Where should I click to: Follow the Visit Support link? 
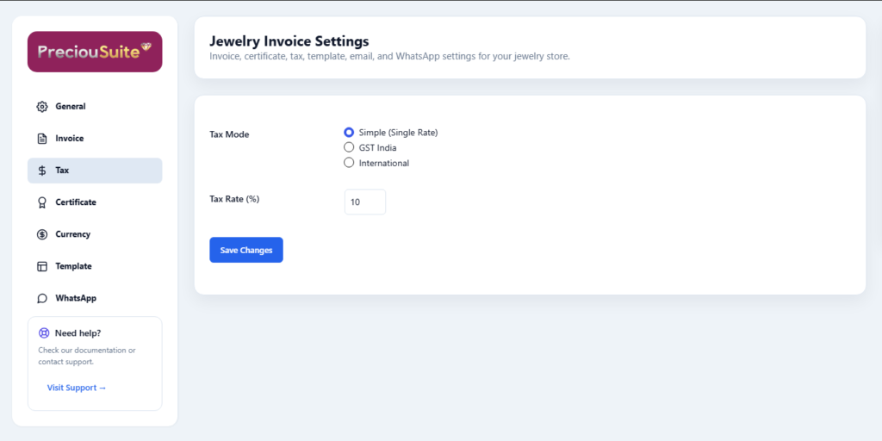click(77, 388)
